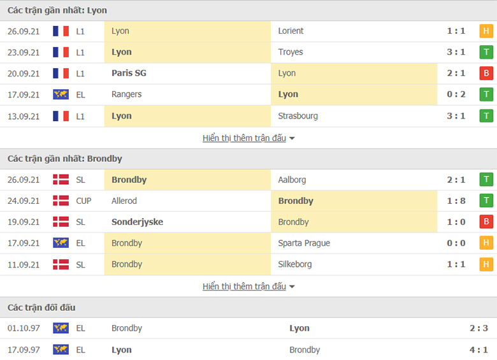
Task: Click orange H badge for Lyon vs Lorient
Action: [486, 31]
